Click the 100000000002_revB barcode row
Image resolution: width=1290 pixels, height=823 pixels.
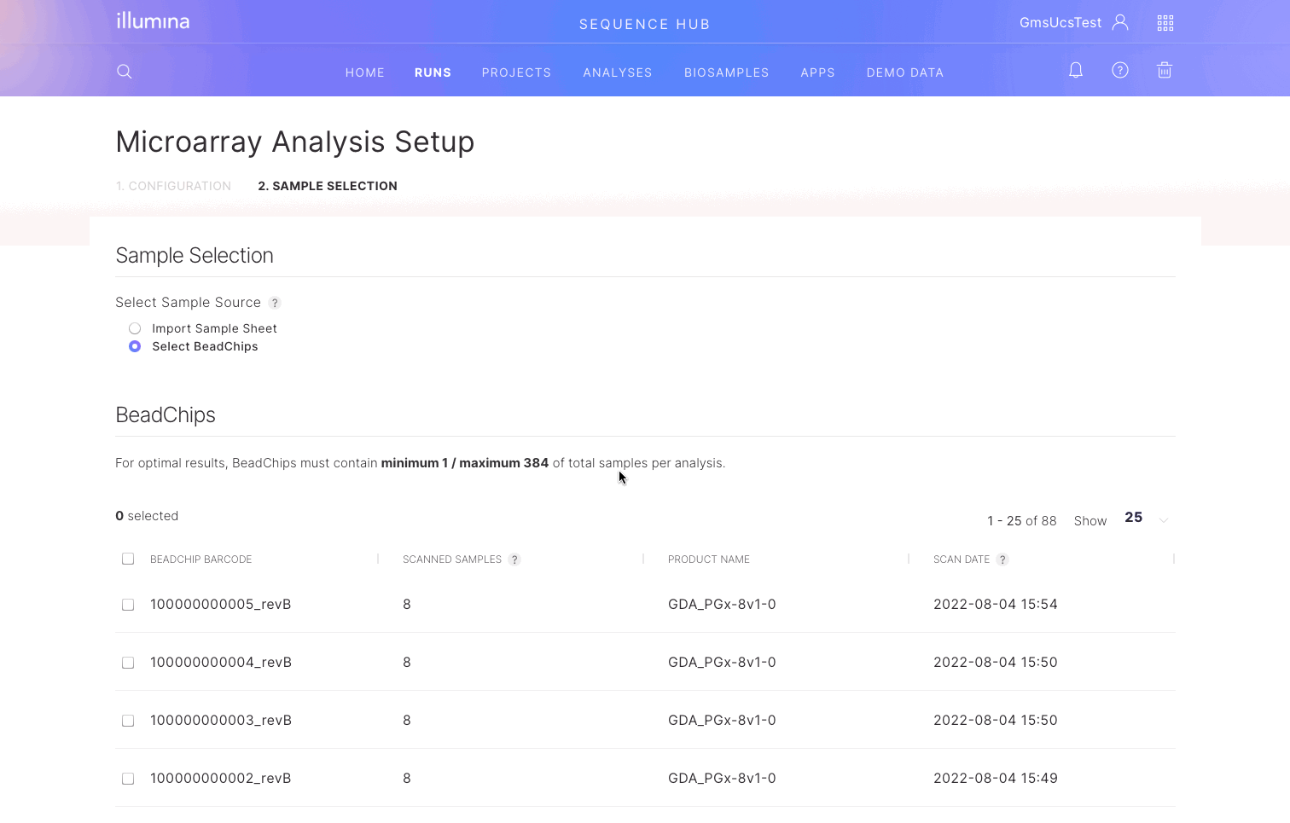[x=220, y=779]
